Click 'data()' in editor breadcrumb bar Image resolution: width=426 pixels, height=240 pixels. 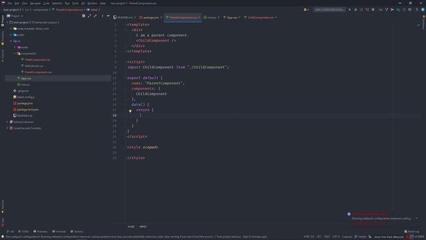143,227
